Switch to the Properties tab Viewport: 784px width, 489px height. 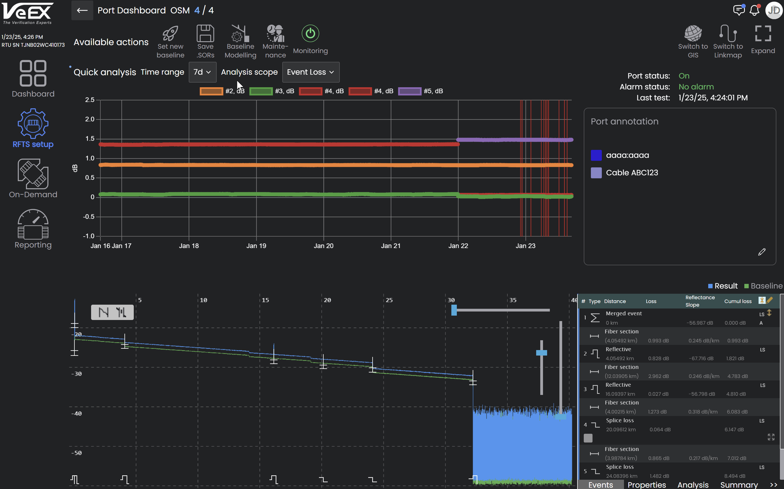pyautogui.click(x=647, y=485)
